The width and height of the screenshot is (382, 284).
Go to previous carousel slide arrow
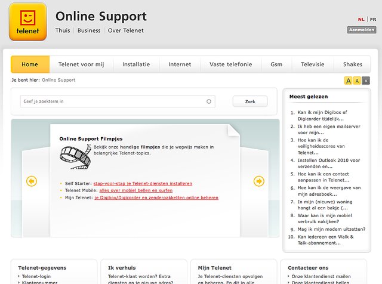pyautogui.click(x=32, y=181)
